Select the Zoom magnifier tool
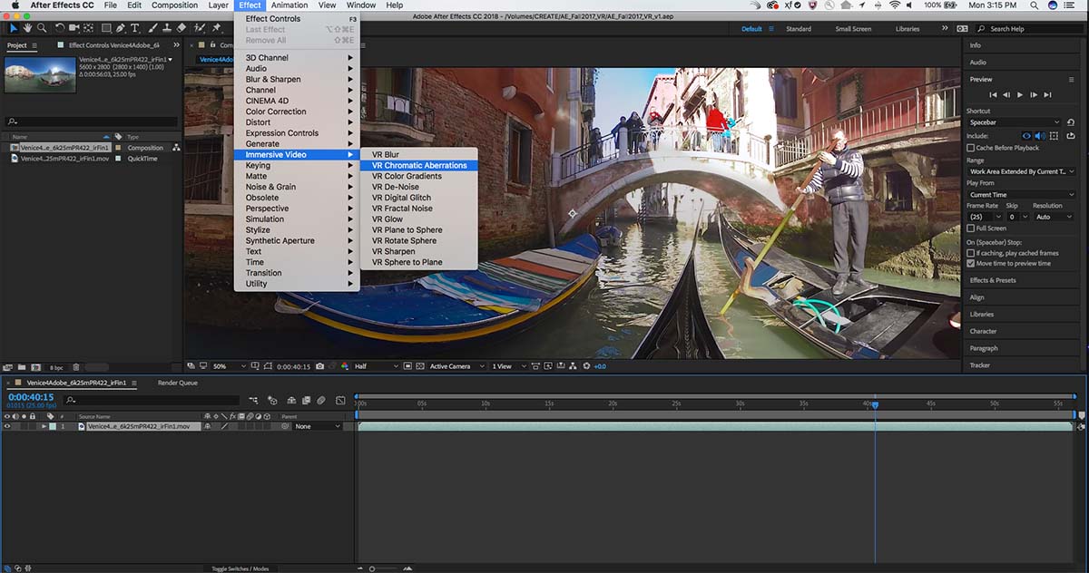Viewport: 1089px width, 573px height. pos(43,28)
